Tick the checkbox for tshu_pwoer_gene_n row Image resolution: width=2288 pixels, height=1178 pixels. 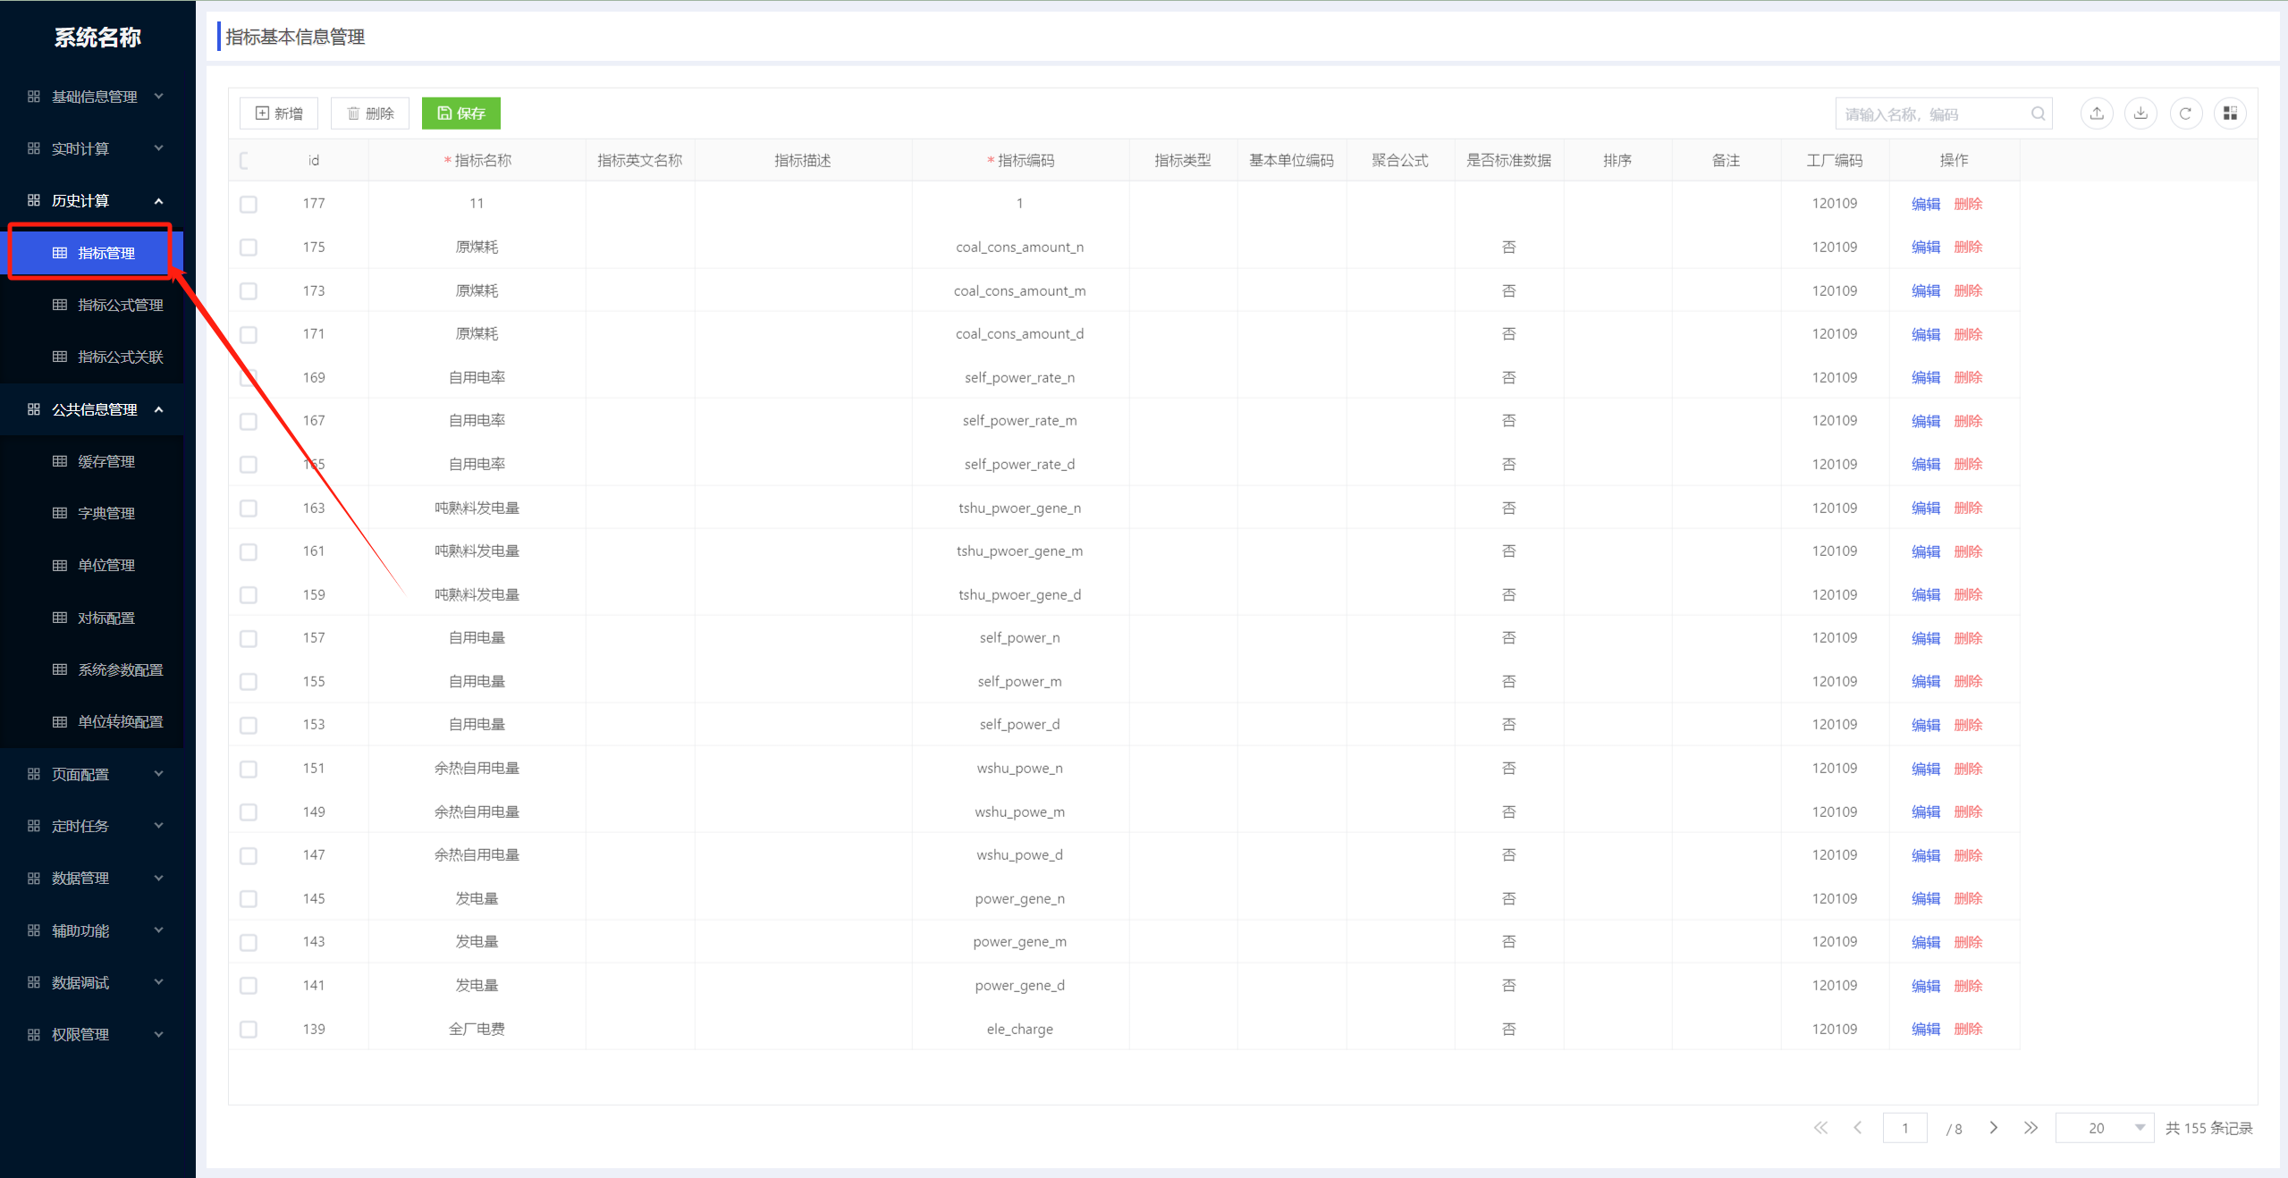pos(249,509)
